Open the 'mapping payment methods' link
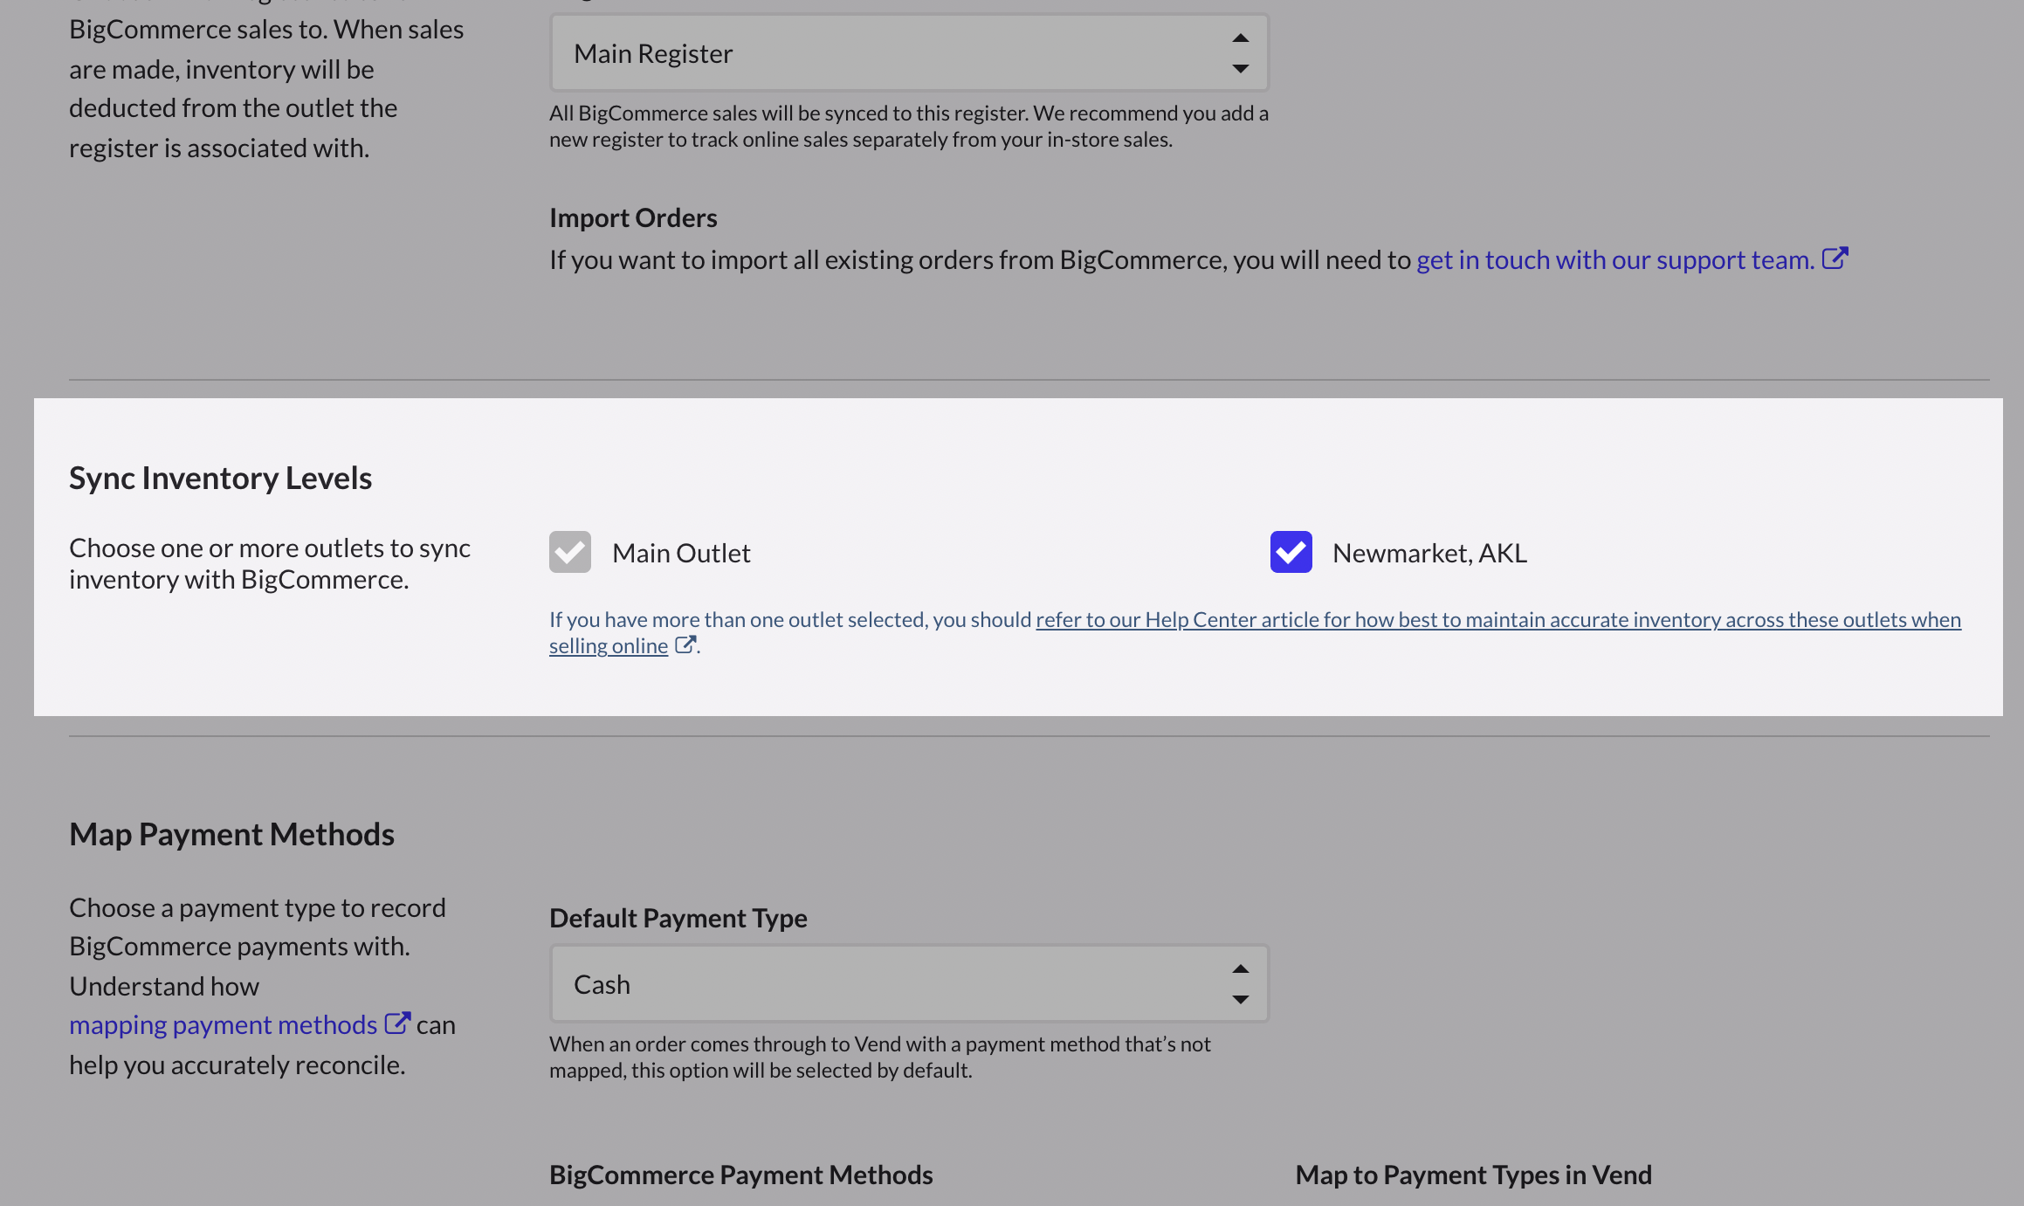This screenshot has width=2024, height=1206. pos(223,1024)
